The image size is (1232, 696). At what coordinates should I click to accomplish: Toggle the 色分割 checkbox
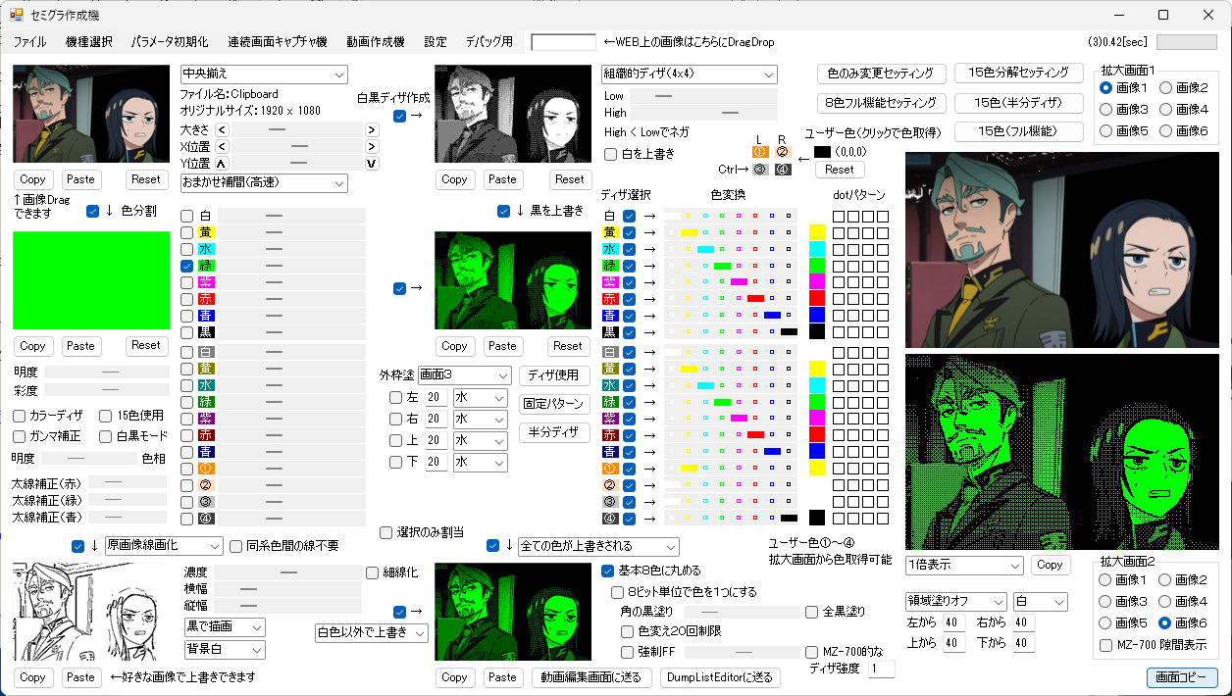(x=93, y=211)
